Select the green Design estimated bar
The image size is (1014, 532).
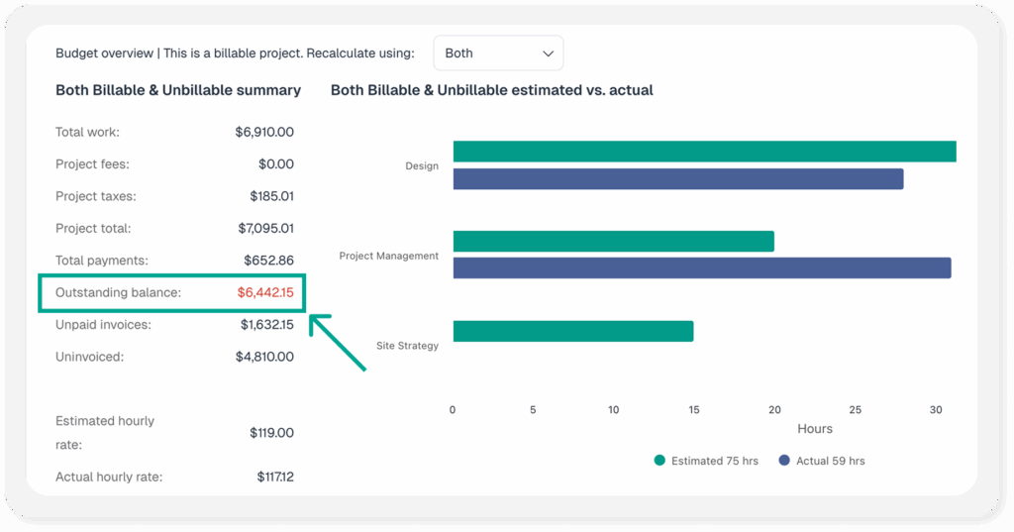pos(704,152)
